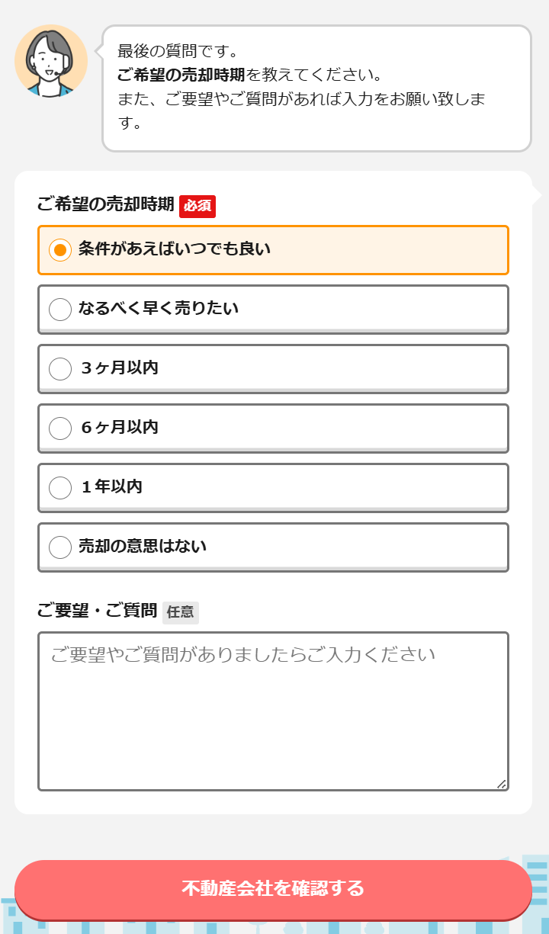Screen dimensions: 549x934
Task: Click the gray 任意 badge
Action: coord(181,612)
